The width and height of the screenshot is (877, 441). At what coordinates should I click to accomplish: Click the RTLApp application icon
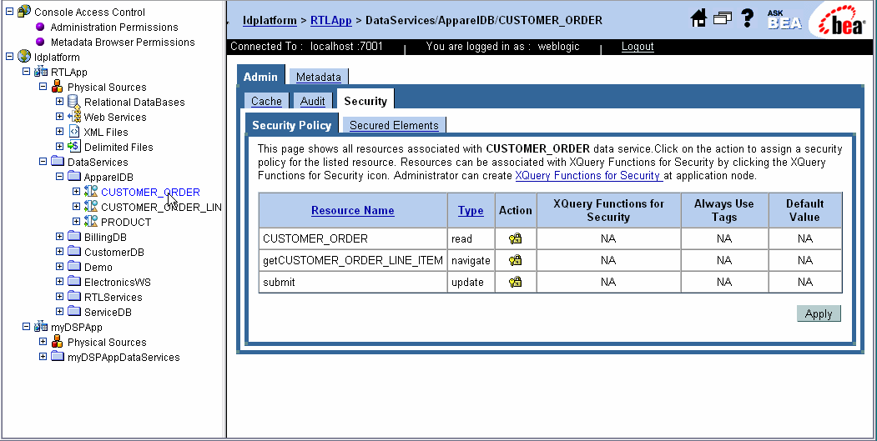point(41,72)
